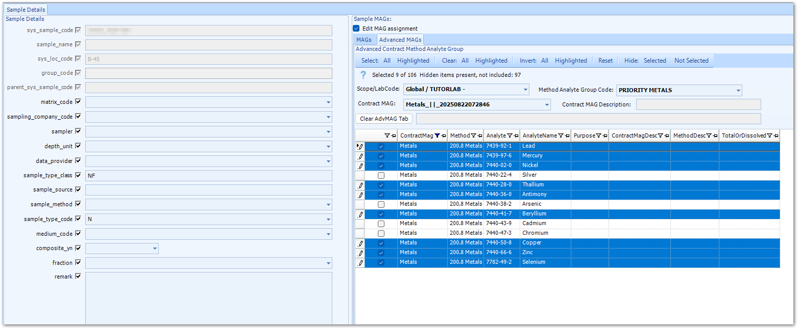Expand the matrix_code dropdown
The height and width of the screenshot is (329, 798).
pyautogui.click(x=328, y=102)
